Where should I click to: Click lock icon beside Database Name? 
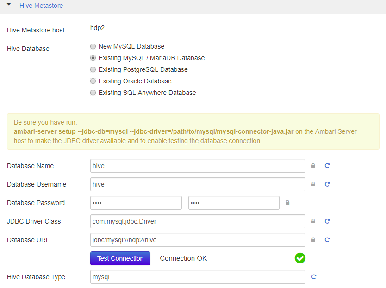click(x=313, y=166)
